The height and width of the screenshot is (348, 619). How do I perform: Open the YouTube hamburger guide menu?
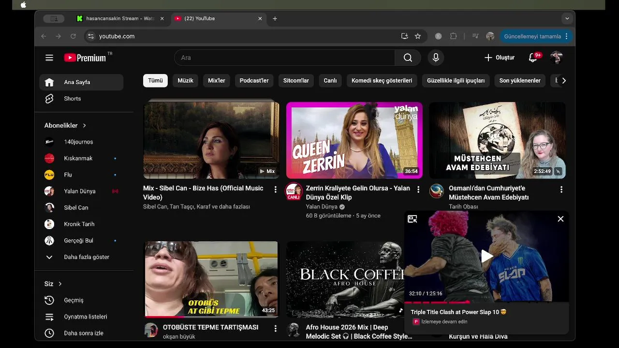(x=49, y=58)
